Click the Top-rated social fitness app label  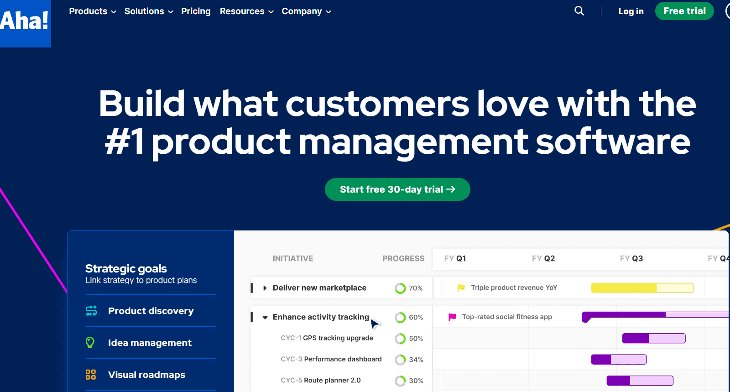[507, 317]
